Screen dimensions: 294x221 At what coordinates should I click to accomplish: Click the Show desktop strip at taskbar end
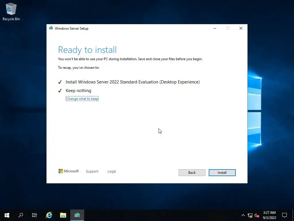pyautogui.click(x=293, y=215)
